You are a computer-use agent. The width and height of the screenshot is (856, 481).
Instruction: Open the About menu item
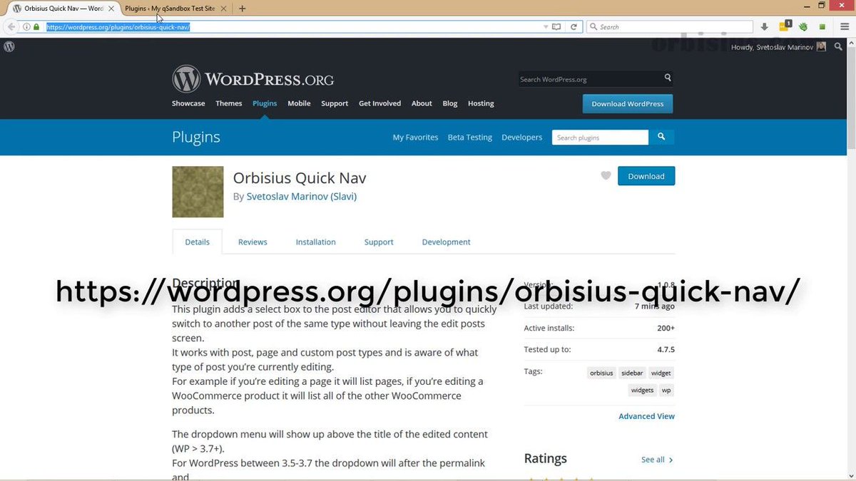[422, 103]
